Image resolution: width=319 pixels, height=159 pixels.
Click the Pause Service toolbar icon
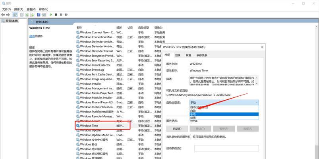point(61,15)
